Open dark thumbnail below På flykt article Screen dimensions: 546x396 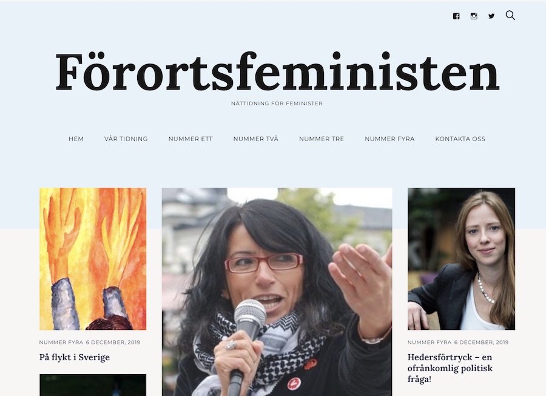click(x=93, y=385)
